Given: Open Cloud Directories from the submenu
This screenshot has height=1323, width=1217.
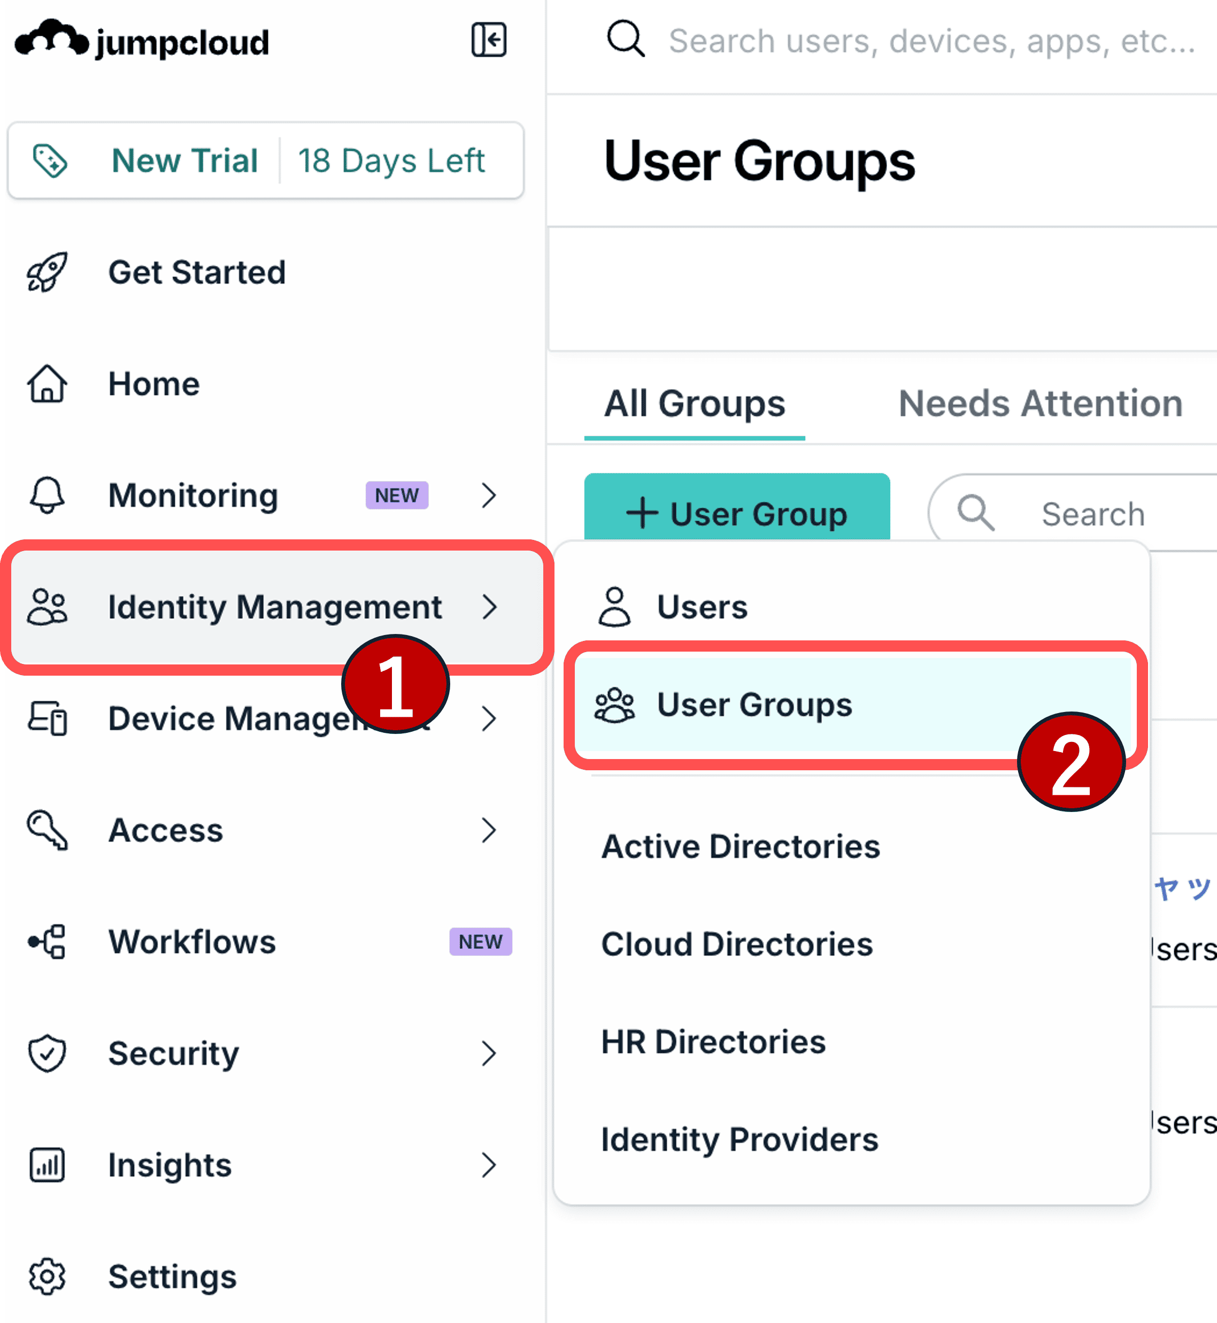Looking at the screenshot, I should click(x=737, y=944).
